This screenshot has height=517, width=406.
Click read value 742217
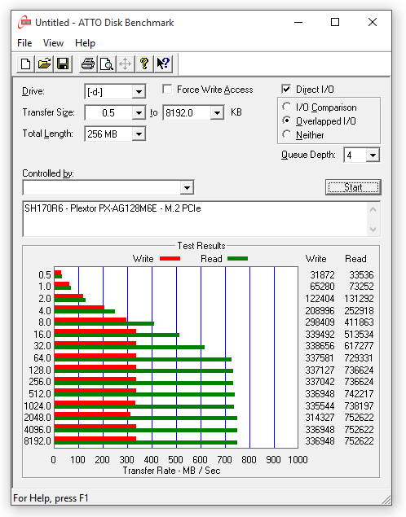click(360, 394)
